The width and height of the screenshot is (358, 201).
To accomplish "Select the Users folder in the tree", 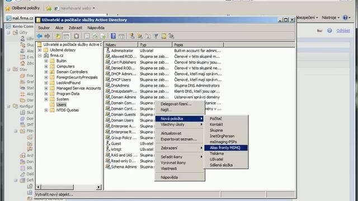I will (61, 104).
